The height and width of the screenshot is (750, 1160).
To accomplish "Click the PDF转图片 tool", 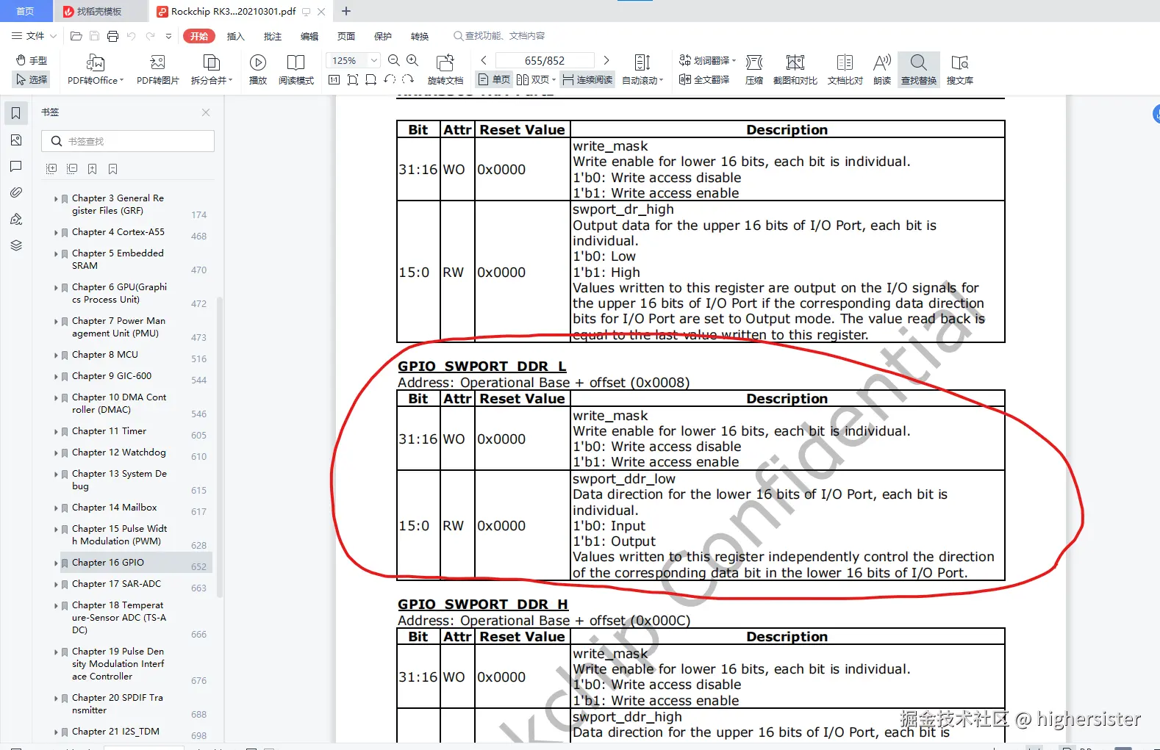I will 157,70.
